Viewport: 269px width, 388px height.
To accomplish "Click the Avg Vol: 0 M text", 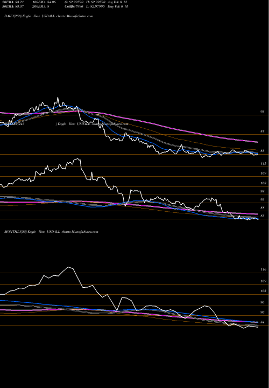I will 117,2.
